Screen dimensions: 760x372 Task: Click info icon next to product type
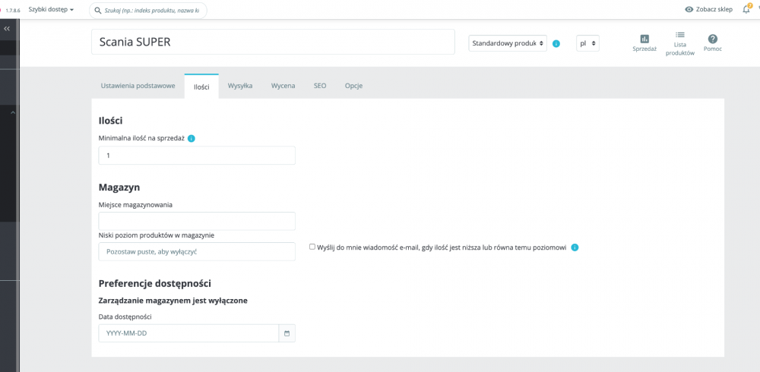pos(556,43)
